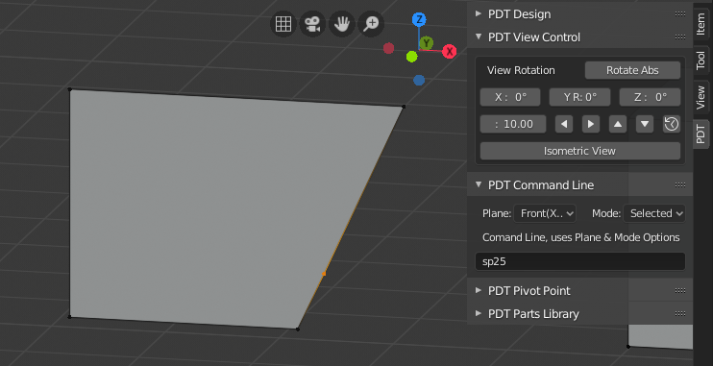Switch to the Tool sidebar tab
Image resolution: width=713 pixels, height=366 pixels.
[701, 60]
